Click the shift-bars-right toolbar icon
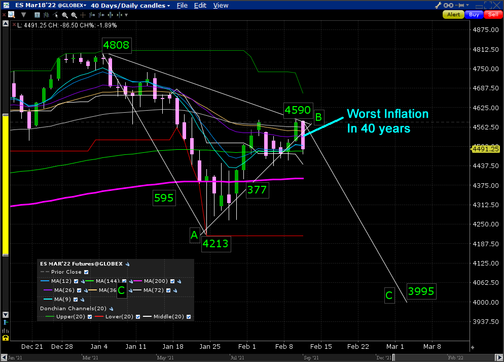Screen dimensions: 504x362 coord(92,15)
